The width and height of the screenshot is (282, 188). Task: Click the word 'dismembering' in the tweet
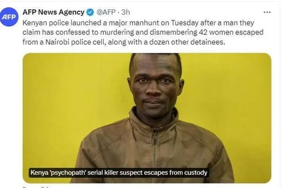point(173,32)
